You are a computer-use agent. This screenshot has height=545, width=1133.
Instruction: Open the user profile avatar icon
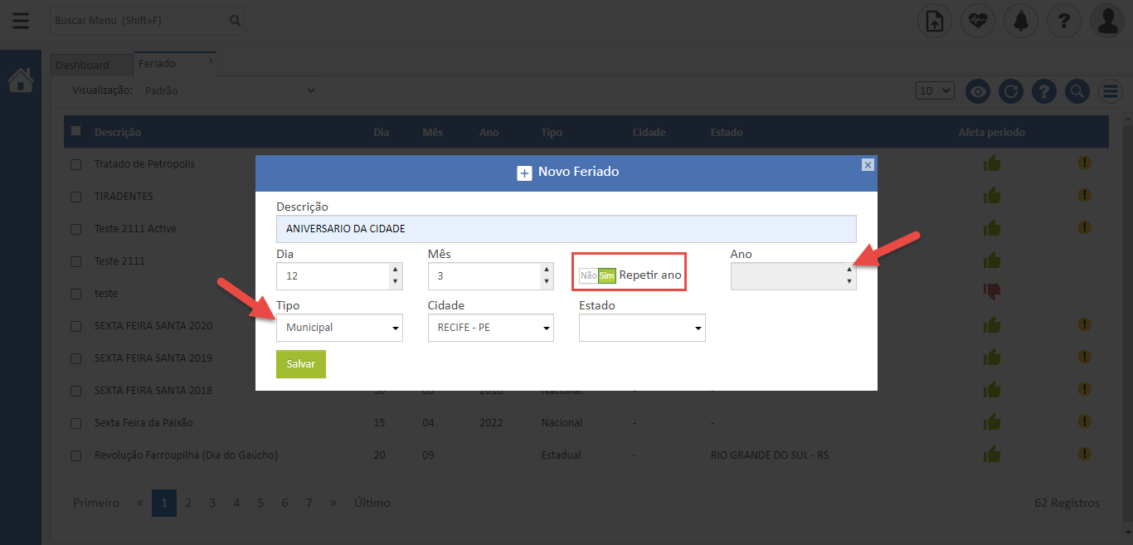tap(1107, 22)
